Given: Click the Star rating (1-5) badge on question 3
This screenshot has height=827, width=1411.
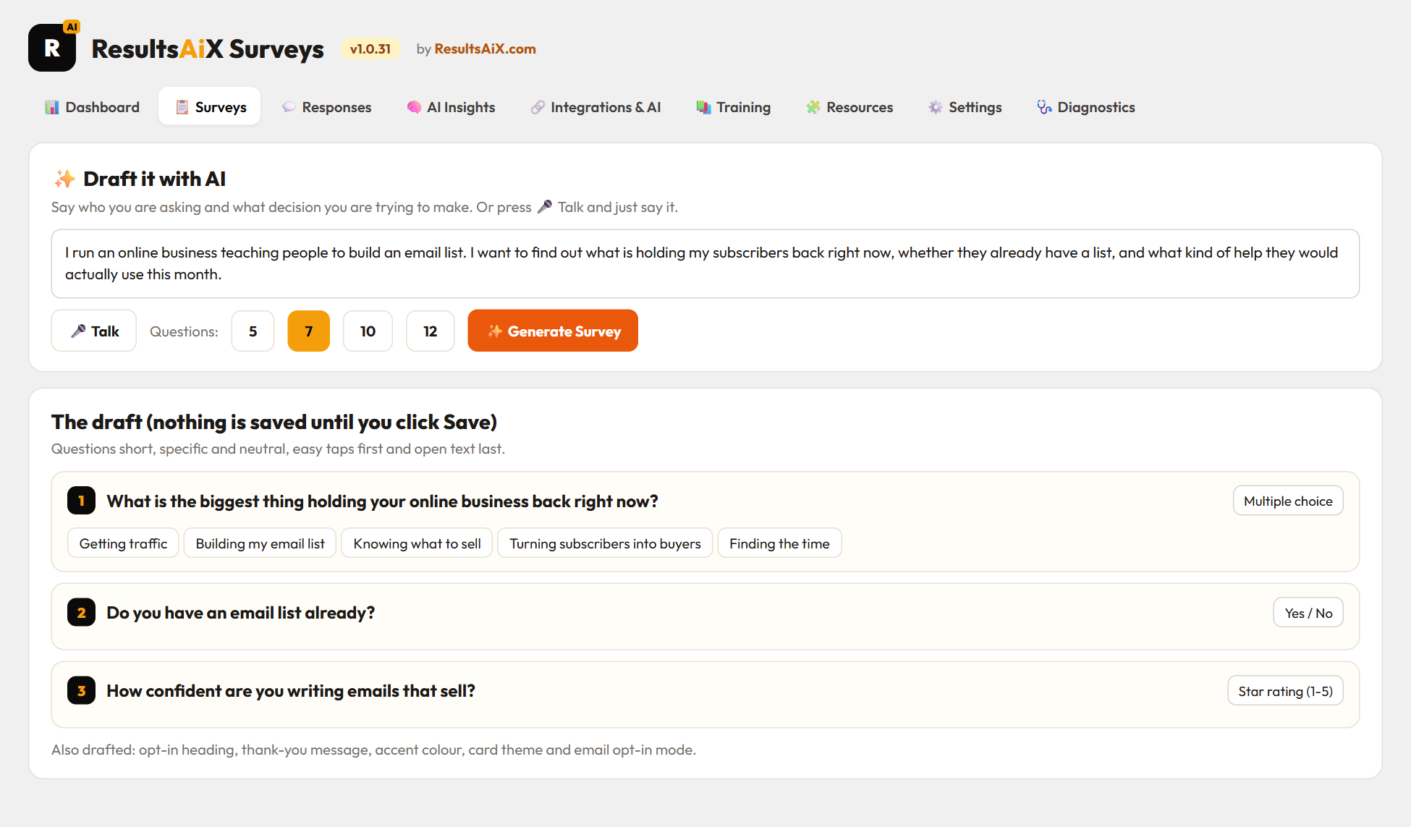Looking at the screenshot, I should [x=1285, y=691].
